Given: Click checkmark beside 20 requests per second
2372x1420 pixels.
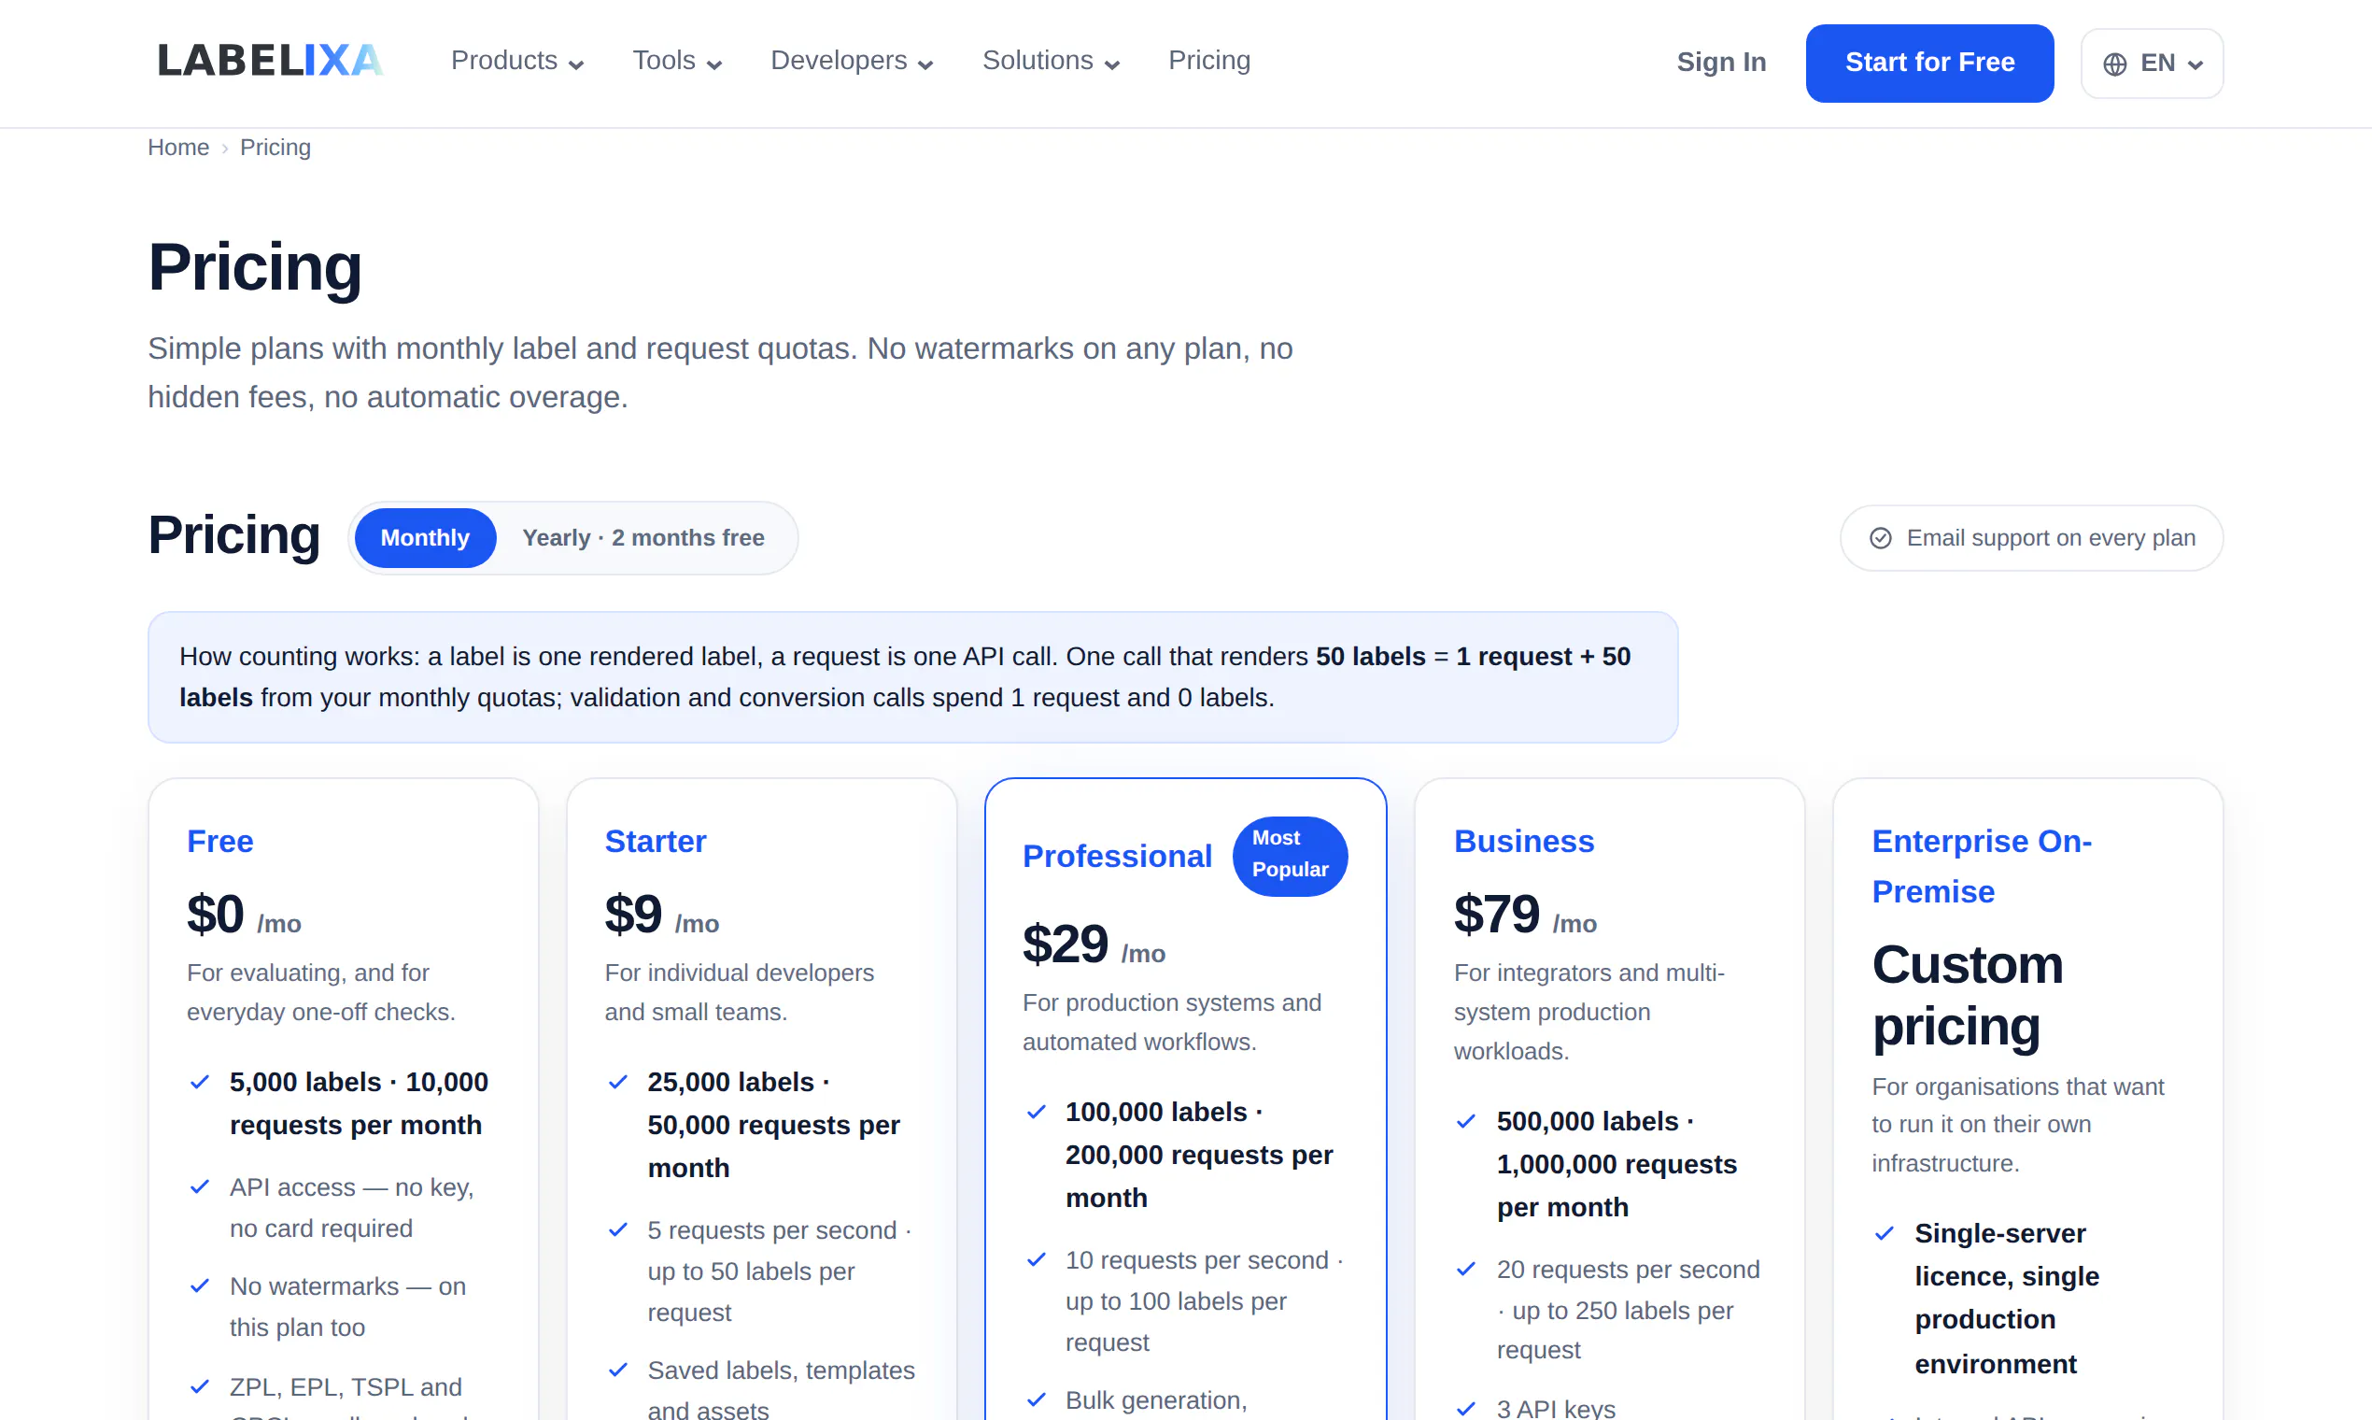Looking at the screenshot, I should pos(1466,1270).
